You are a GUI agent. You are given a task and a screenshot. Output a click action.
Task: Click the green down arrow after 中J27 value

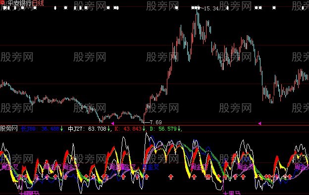(x=108, y=129)
